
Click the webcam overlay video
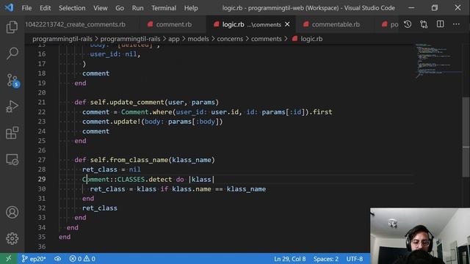[x=420, y=236]
